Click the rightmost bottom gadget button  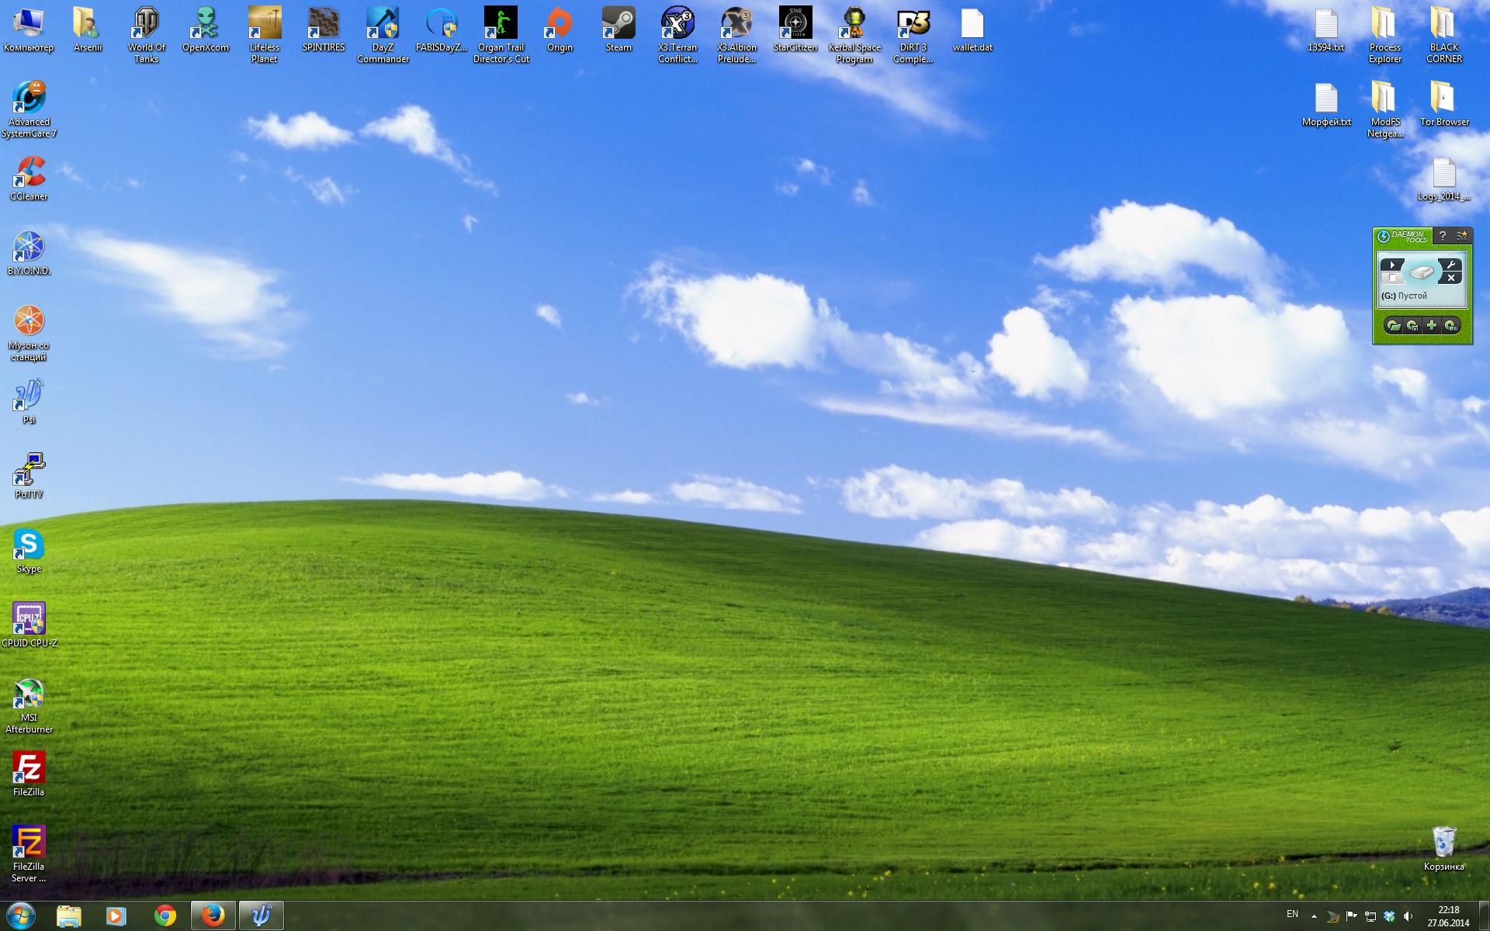coord(1450,326)
